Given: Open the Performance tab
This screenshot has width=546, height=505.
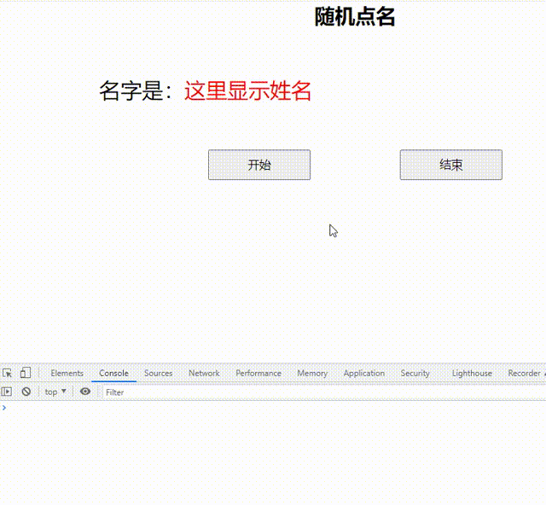Looking at the screenshot, I should click(x=258, y=373).
